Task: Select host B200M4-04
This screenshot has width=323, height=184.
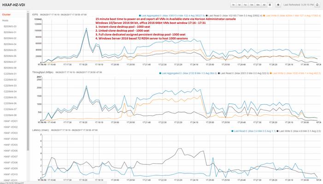Action: click(x=10, y=44)
